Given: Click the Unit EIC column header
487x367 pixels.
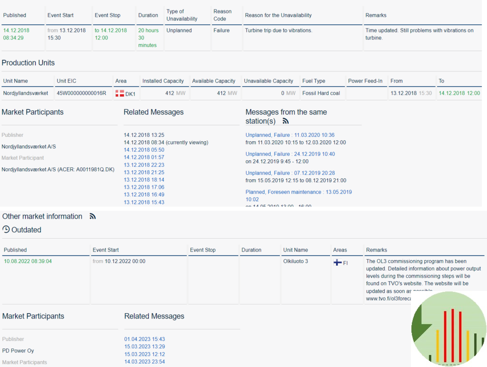Looking at the screenshot, I should point(68,81).
